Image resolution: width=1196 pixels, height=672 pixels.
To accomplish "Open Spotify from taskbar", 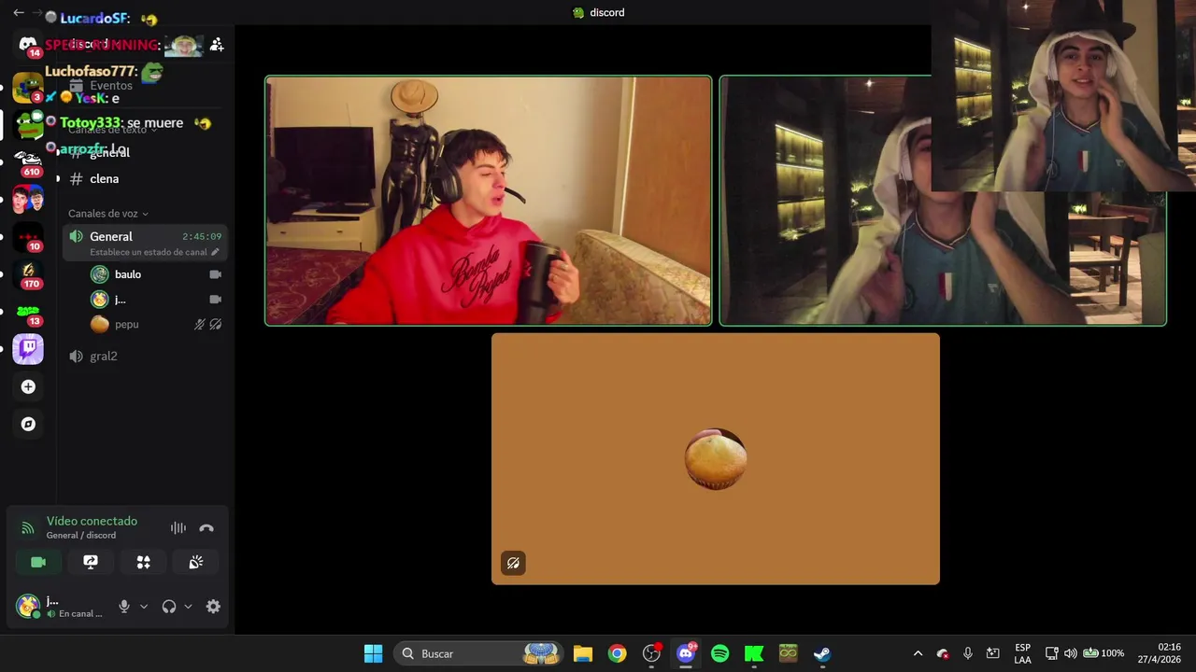I will (x=719, y=653).
